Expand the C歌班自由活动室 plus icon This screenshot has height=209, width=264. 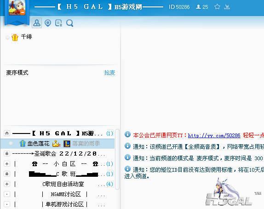pyautogui.click(x=7, y=184)
